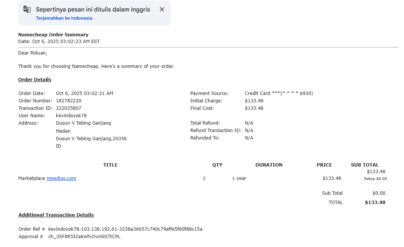Click the user name kevindoyok78
The height and width of the screenshot is (247, 404).
pos(71,116)
